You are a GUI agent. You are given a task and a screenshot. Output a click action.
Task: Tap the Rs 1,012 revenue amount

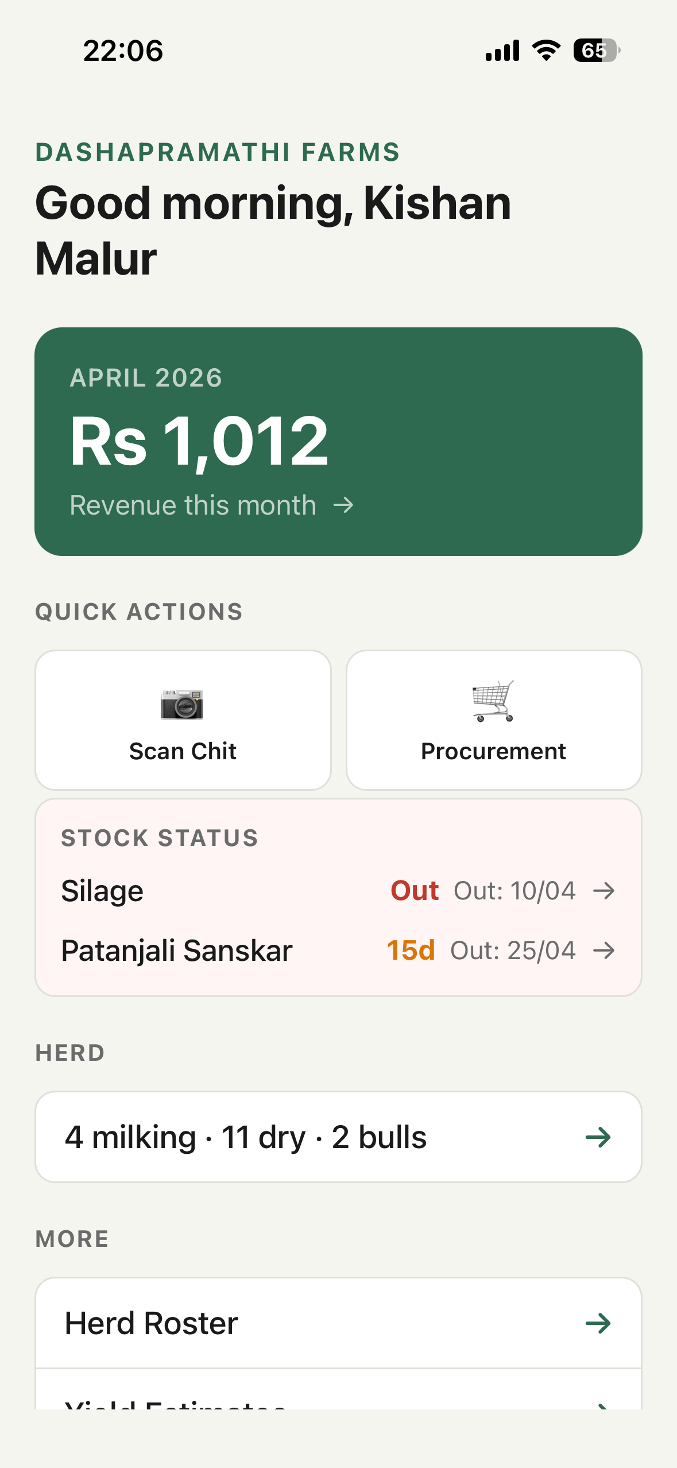(x=199, y=442)
